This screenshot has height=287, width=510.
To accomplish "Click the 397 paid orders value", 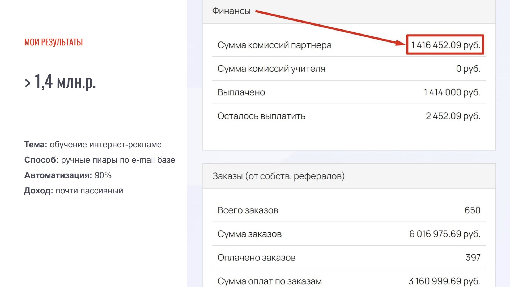I will pyautogui.click(x=473, y=258).
